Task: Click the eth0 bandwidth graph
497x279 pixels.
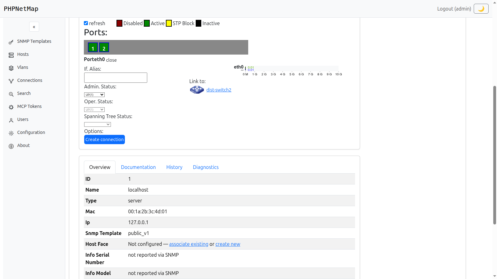Action: pyautogui.click(x=288, y=71)
